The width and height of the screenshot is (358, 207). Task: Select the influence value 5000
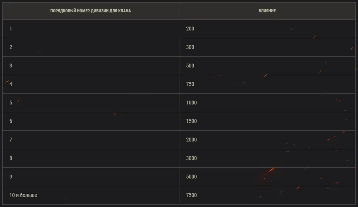191,177
